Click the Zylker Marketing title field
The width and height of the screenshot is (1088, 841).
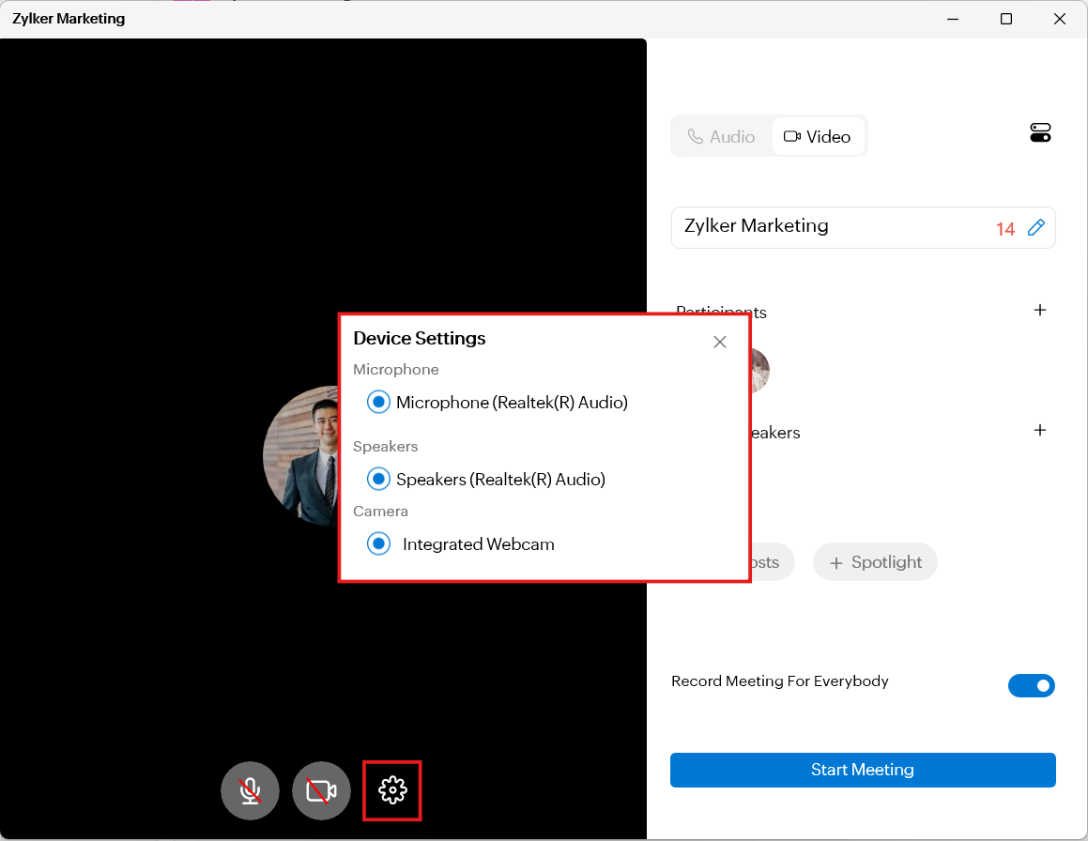[826, 227]
